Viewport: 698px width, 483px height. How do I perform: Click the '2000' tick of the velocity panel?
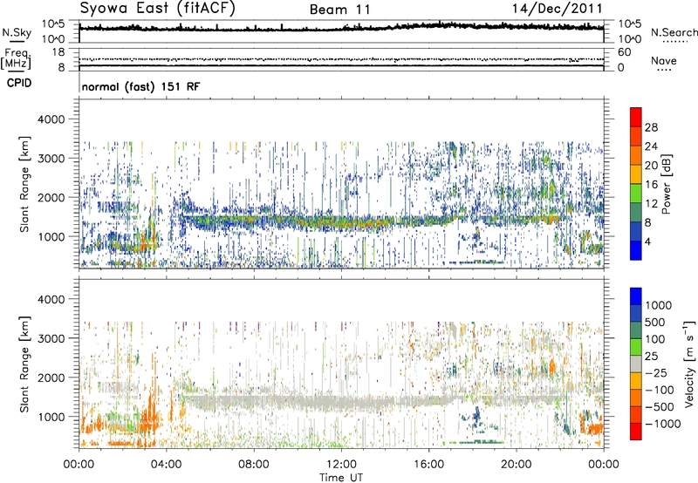coord(51,378)
